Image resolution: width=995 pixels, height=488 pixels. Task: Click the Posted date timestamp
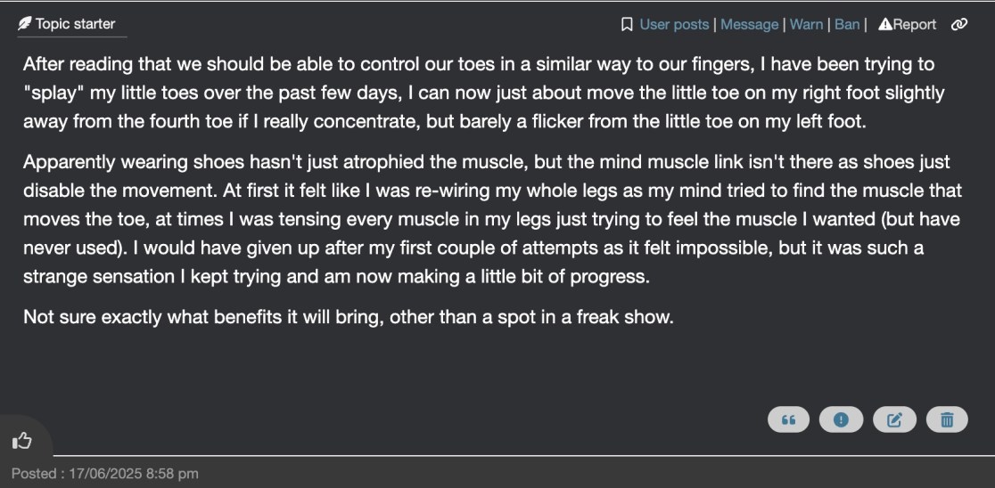pyautogui.click(x=105, y=473)
